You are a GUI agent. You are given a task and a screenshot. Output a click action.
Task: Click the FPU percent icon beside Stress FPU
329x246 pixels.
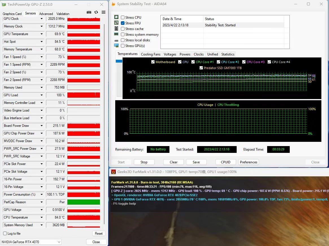click(116, 23)
